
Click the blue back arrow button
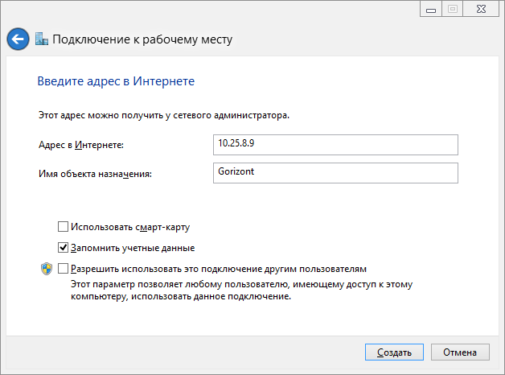(18, 39)
